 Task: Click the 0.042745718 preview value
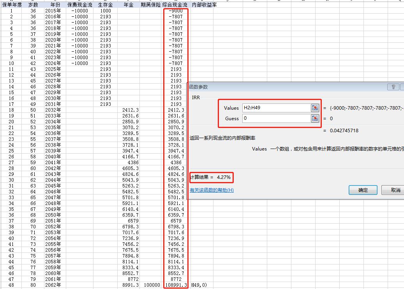click(344, 130)
